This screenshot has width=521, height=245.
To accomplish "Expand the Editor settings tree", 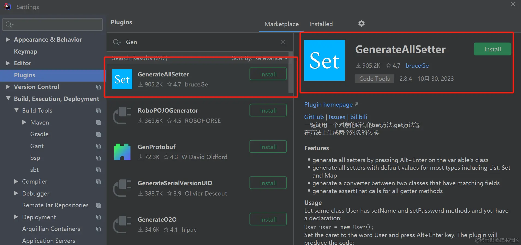I will click(x=7, y=63).
